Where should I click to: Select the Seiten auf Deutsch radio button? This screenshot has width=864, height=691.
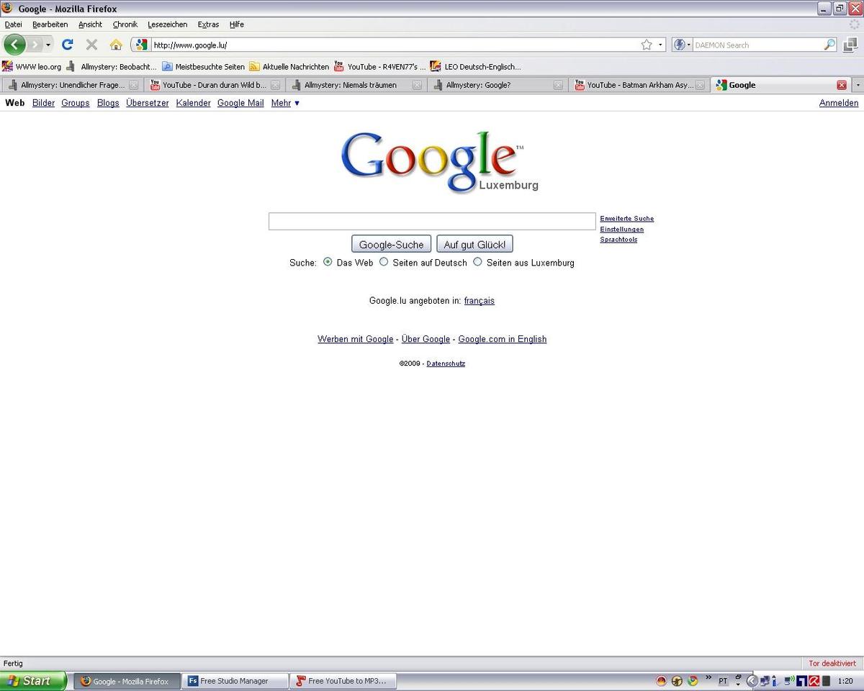tap(384, 262)
